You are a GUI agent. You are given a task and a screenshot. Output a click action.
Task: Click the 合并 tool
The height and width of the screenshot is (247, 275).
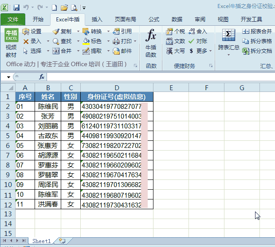tap(62, 51)
